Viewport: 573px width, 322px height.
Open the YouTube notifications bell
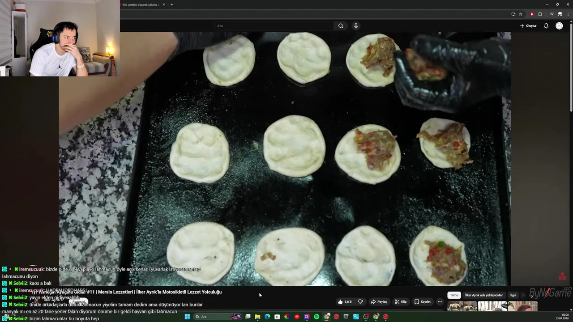546,26
